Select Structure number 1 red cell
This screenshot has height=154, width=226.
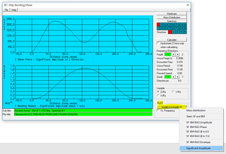coord(170,33)
